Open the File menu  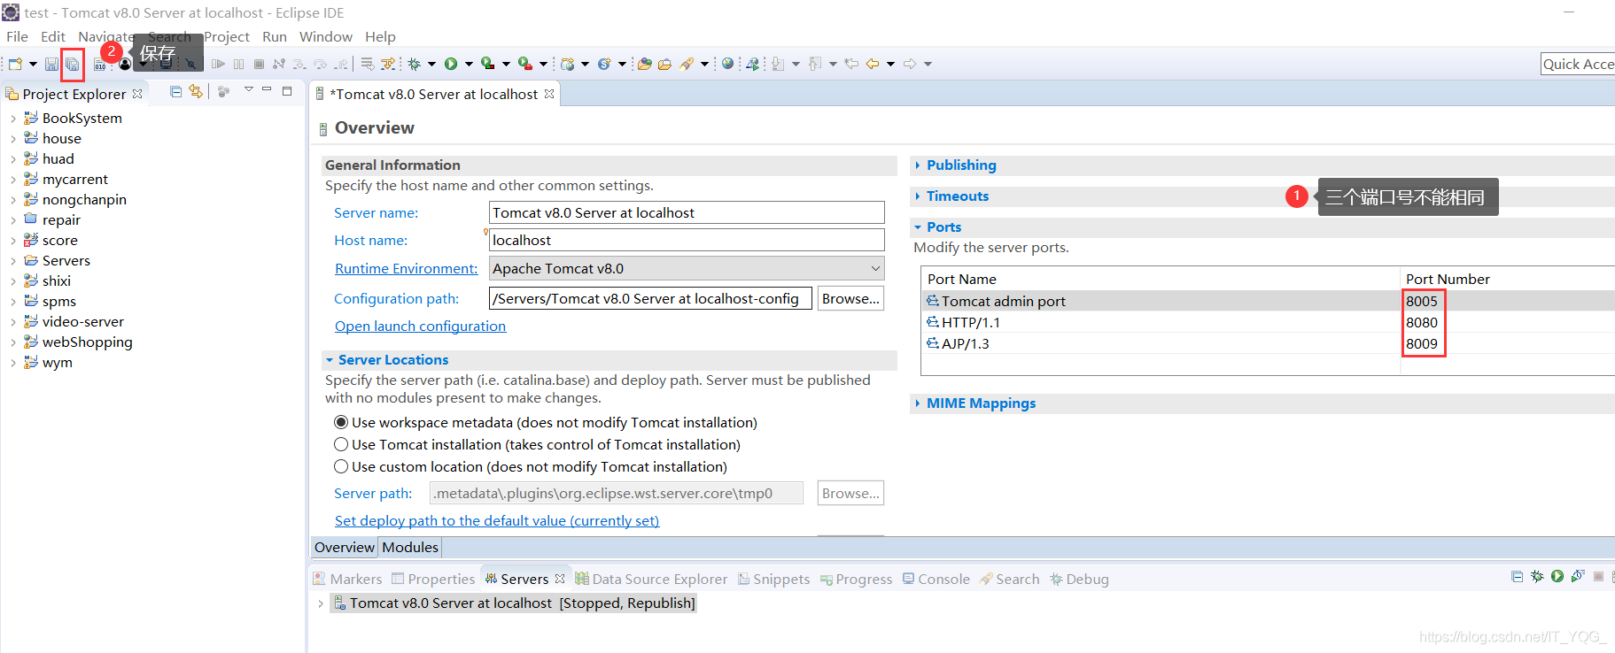pyautogui.click(x=17, y=36)
